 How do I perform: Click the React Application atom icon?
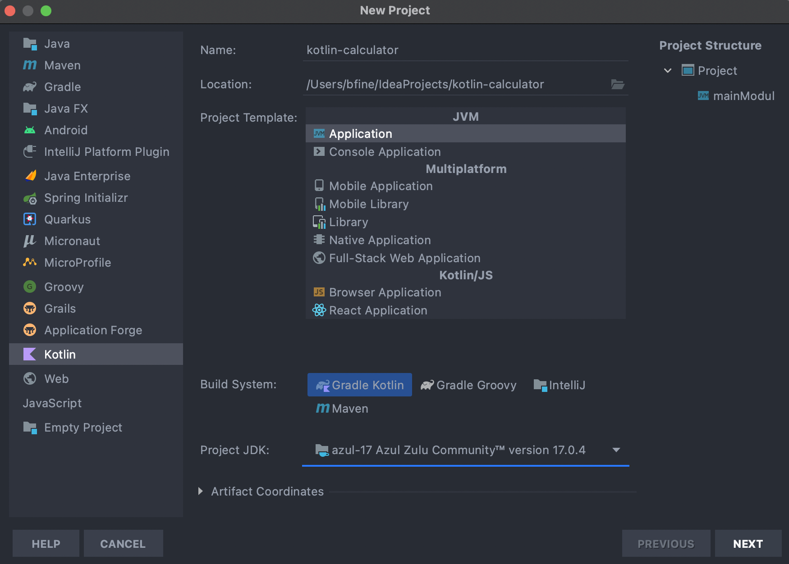pyautogui.click(x=319, y=310)
